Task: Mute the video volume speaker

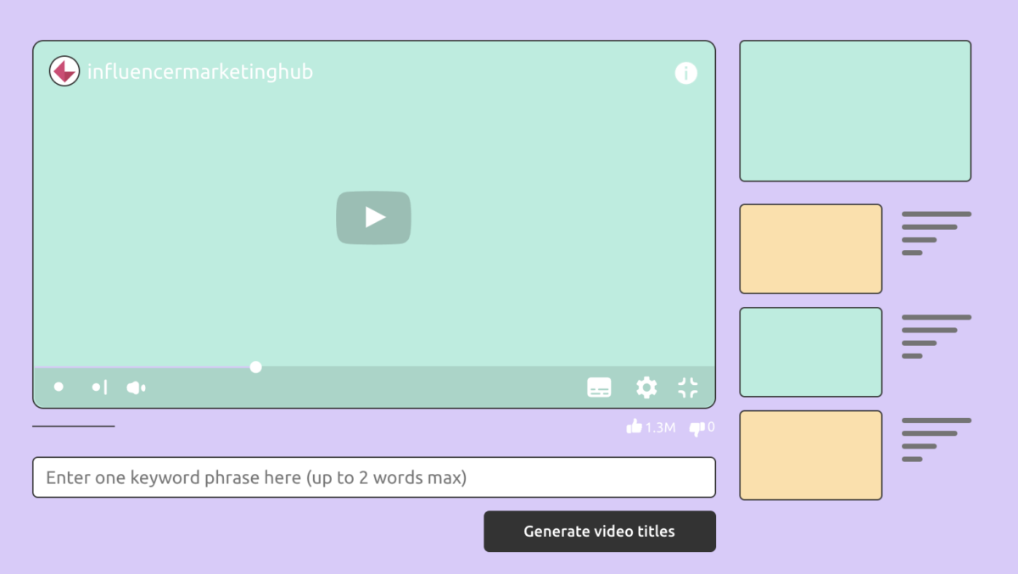Action: 136,387
